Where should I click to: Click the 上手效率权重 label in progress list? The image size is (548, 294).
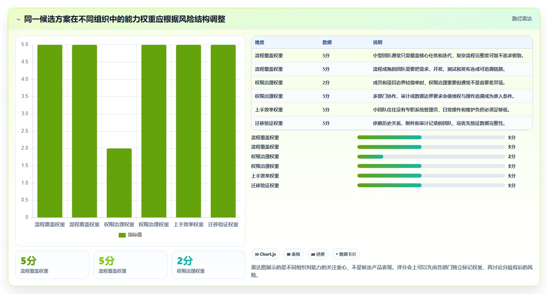(265, 176)
